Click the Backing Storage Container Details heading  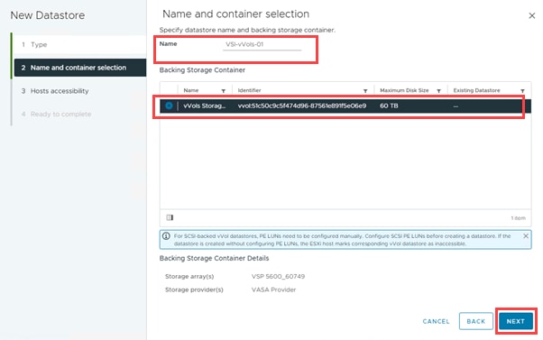(x=214, y=258)
